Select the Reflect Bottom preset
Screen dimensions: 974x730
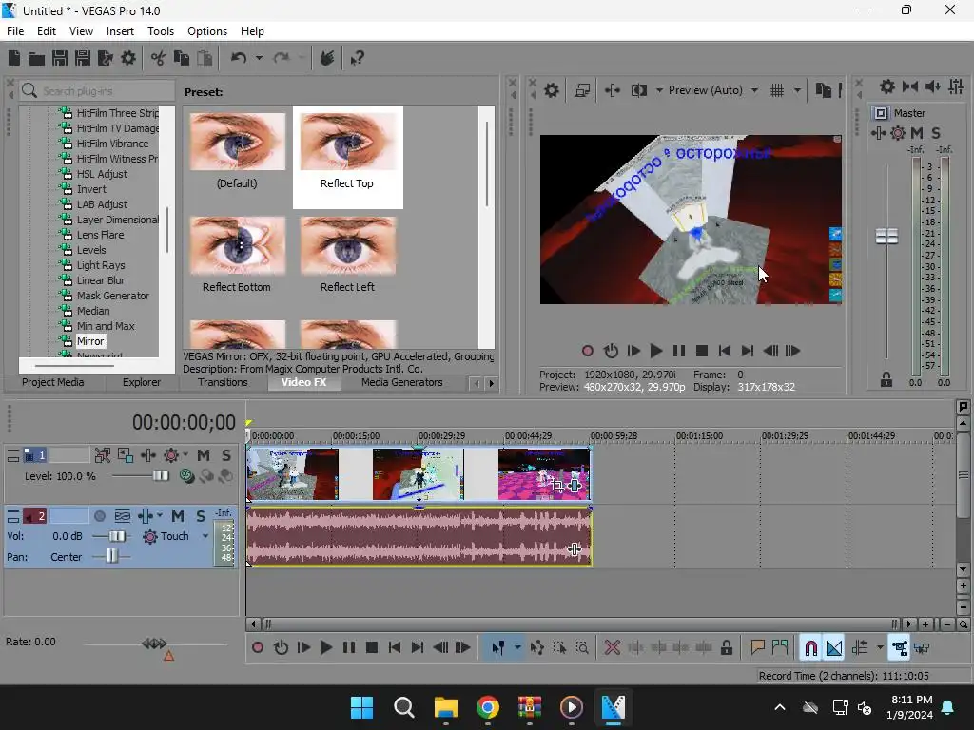[x=237, y=255]
